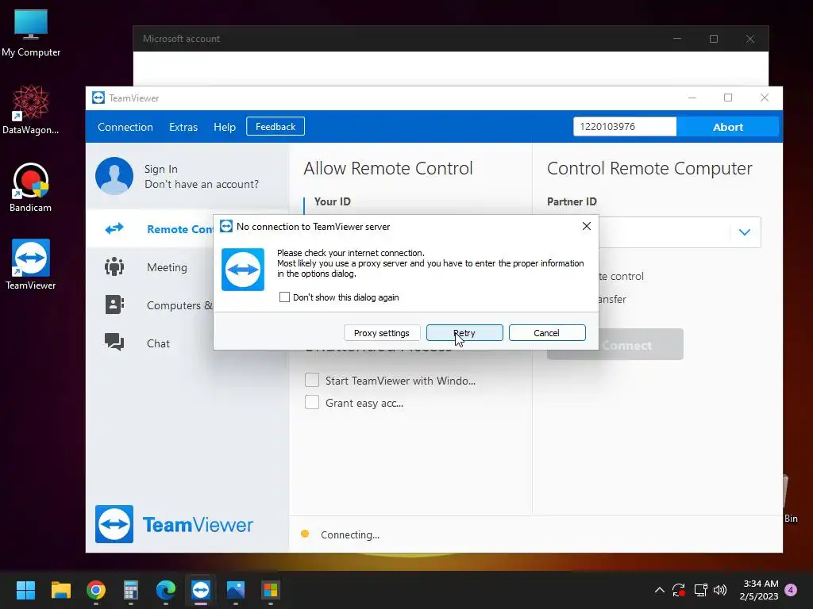Open the Photos app on the taskbar
The height and width of the screenshot is (609, 813).
click(235, 590)
